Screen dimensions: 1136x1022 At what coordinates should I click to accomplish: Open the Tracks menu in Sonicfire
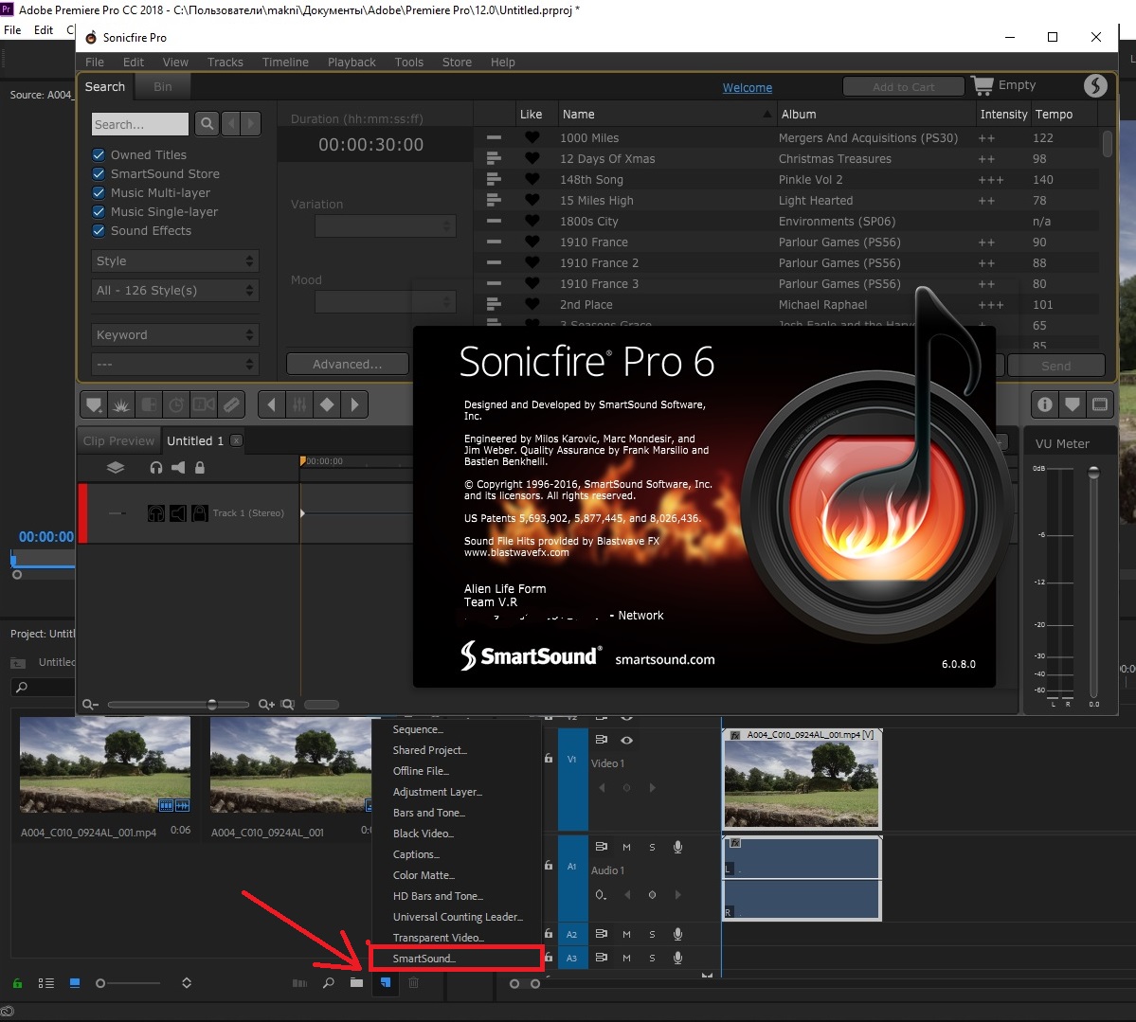tap(225, 63)
